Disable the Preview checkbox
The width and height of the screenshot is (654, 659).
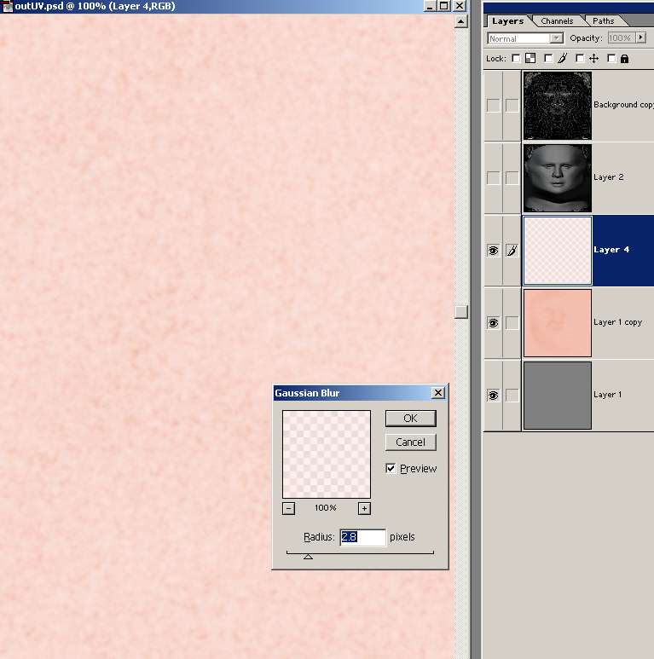pos(391,469)
